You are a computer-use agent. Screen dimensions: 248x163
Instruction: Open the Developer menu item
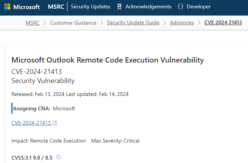pyautogui.click(x=199, y=7)
